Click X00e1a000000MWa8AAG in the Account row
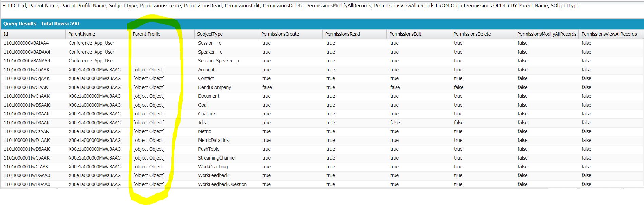The width and height of the screenshot is (644, 205). click(x=95, y=70)
